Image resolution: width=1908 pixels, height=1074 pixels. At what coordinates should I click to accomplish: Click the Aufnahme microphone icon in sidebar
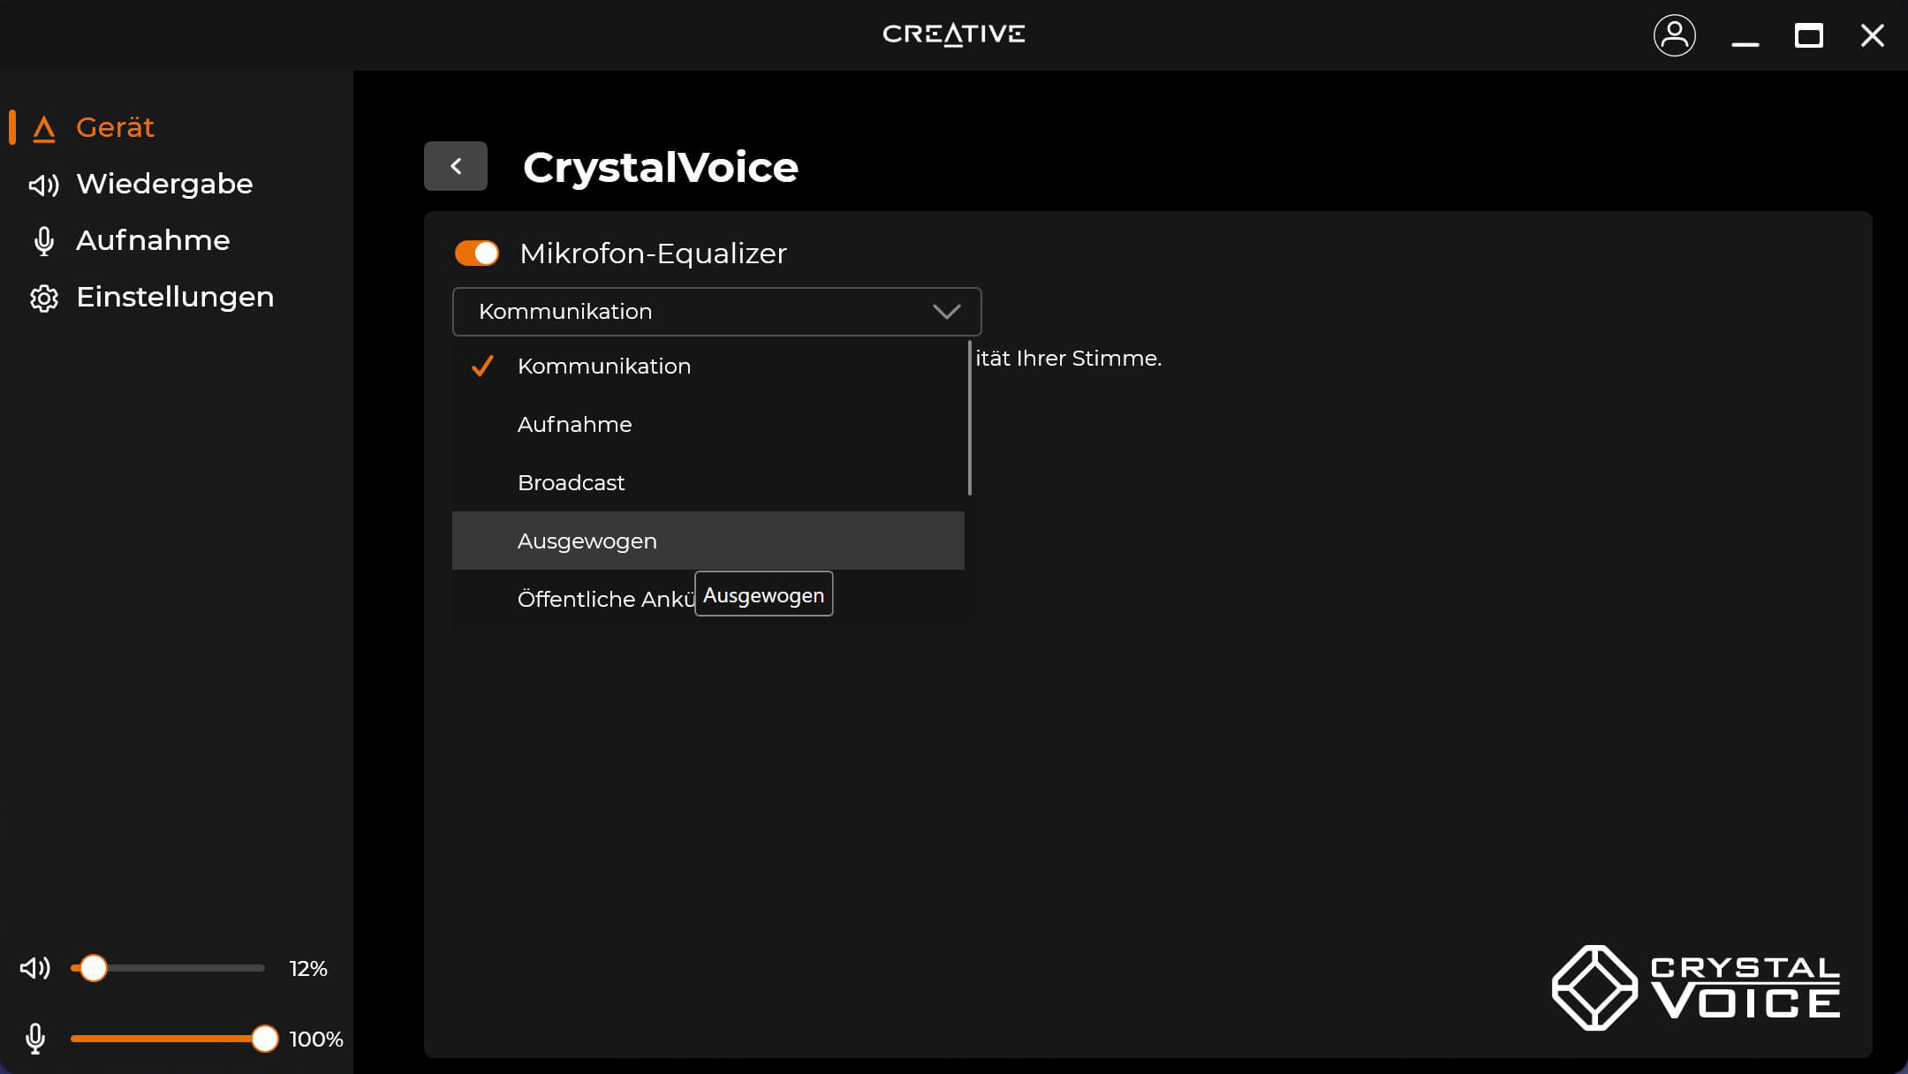pos(43,241)
